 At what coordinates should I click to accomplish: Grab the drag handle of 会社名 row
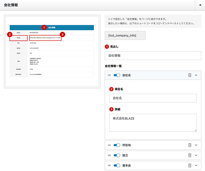tap(109, 75)
